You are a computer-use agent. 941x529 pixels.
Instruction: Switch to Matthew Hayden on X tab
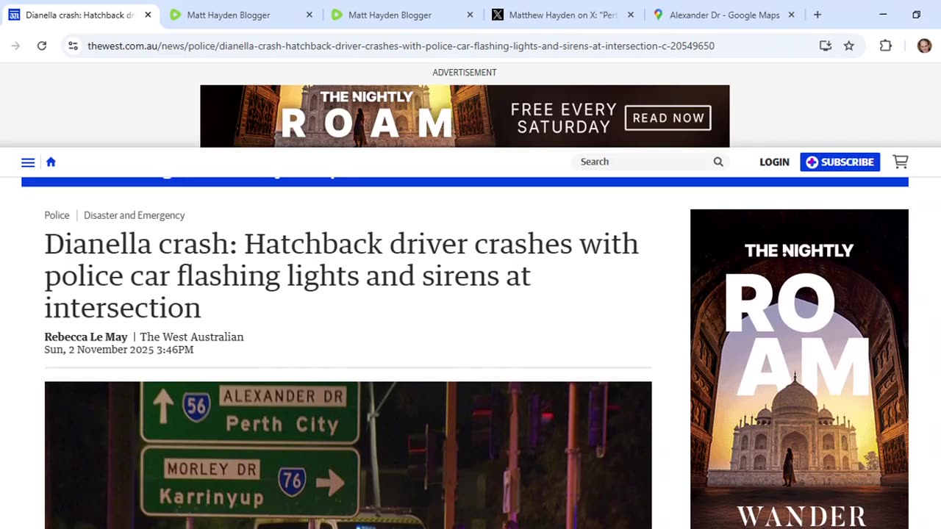tap(562, 15)
